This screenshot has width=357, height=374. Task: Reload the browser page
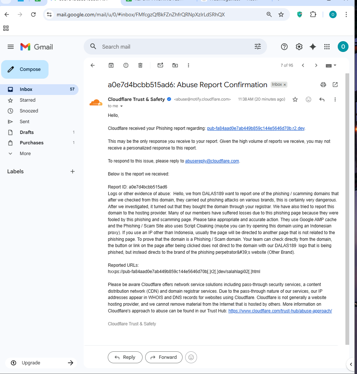(34, 14)
